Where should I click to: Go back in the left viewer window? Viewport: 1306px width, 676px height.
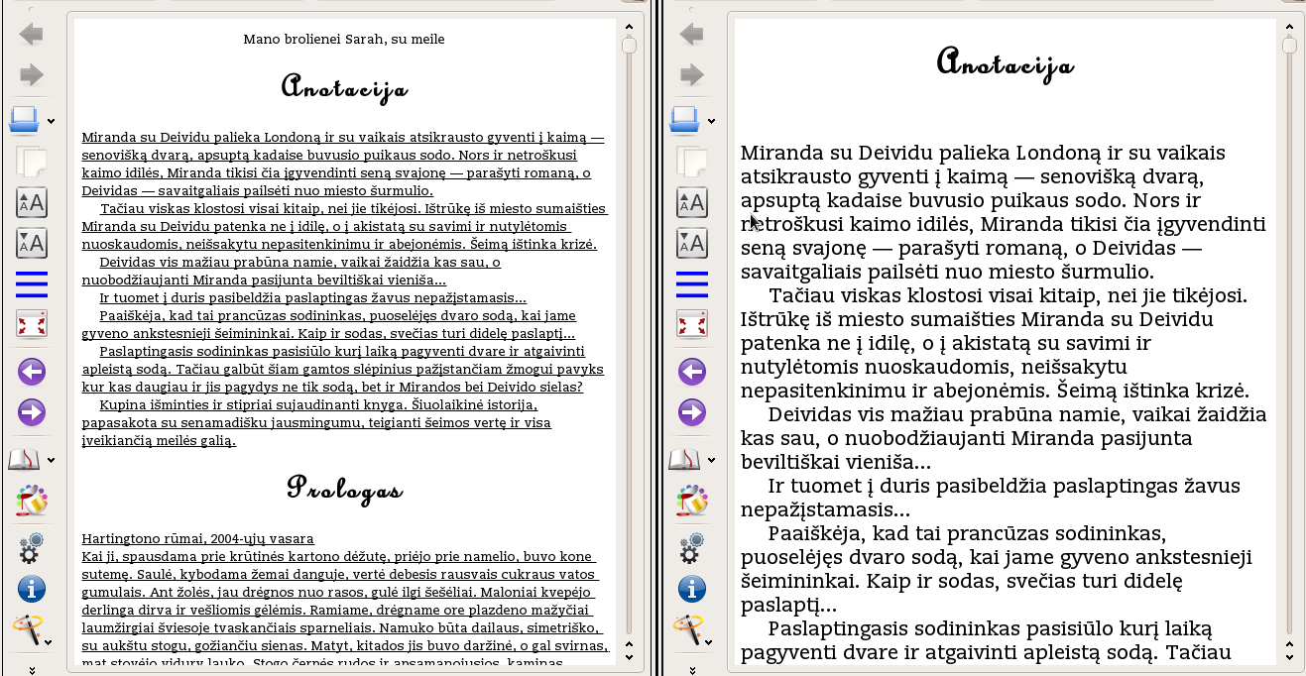point(32,35)
